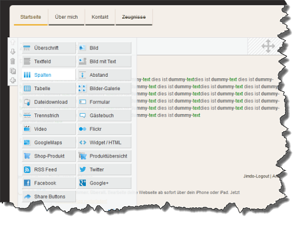Click the move-down arrow icon
This screenshot has height=225, width=300.
13,52
